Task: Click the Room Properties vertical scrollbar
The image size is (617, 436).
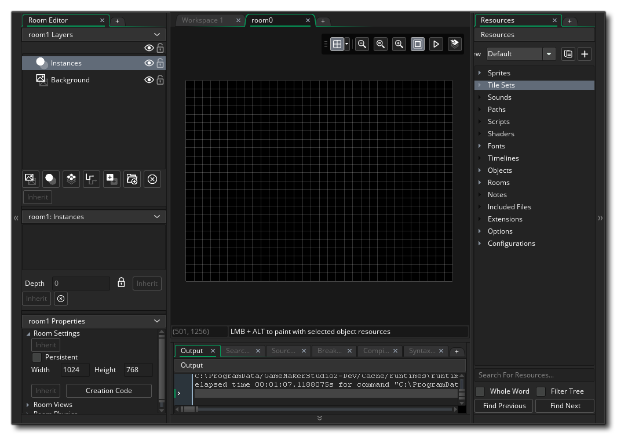Action: (161, 371)
